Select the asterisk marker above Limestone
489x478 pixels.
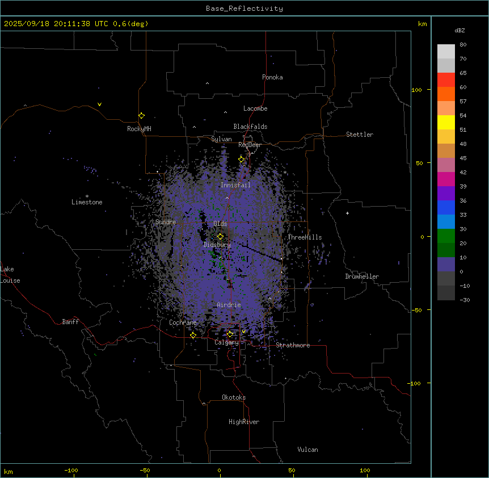(87, 196)
